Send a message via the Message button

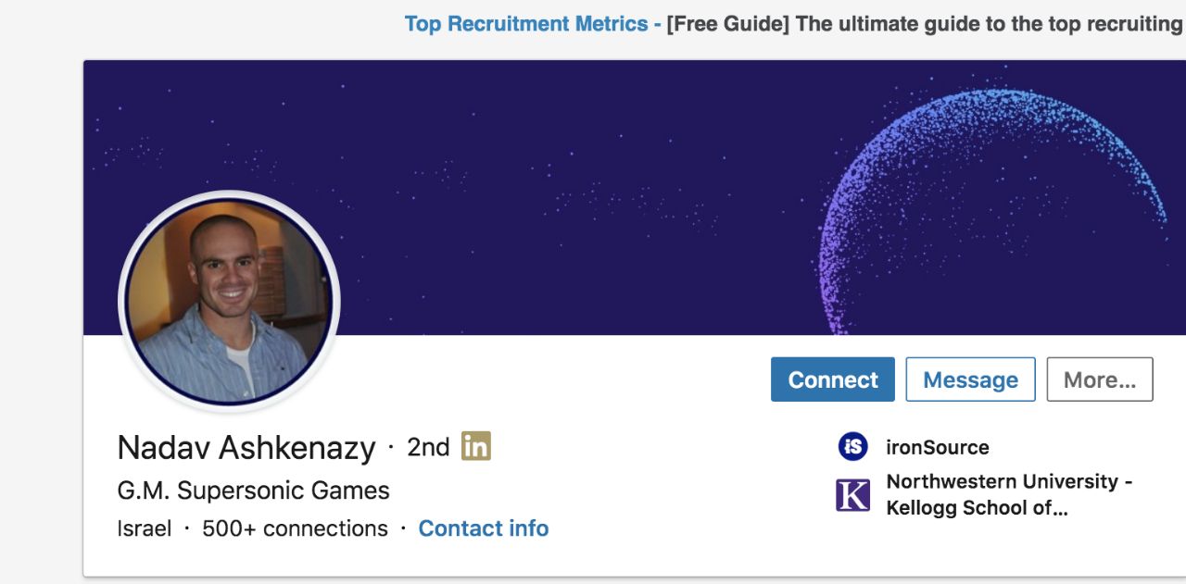click(970, 379)
